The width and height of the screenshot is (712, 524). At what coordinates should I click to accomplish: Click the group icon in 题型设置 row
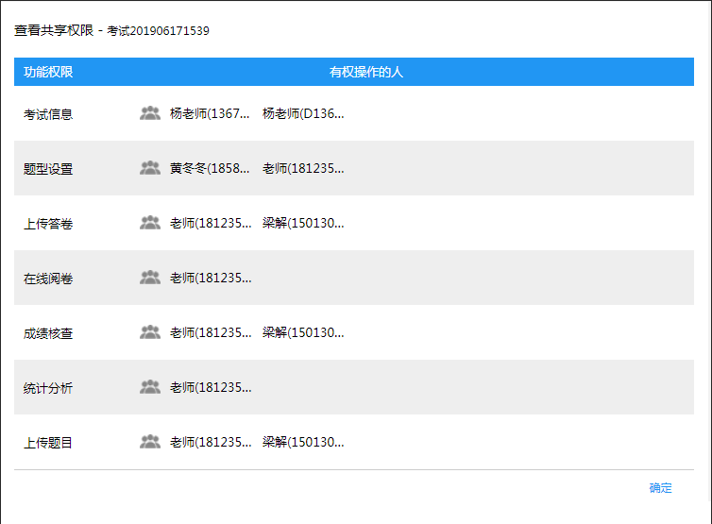tap(150, 168)
